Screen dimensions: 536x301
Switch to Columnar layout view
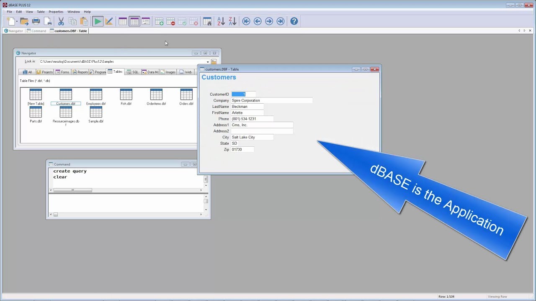pyautogui.click(x=145, y=21)
